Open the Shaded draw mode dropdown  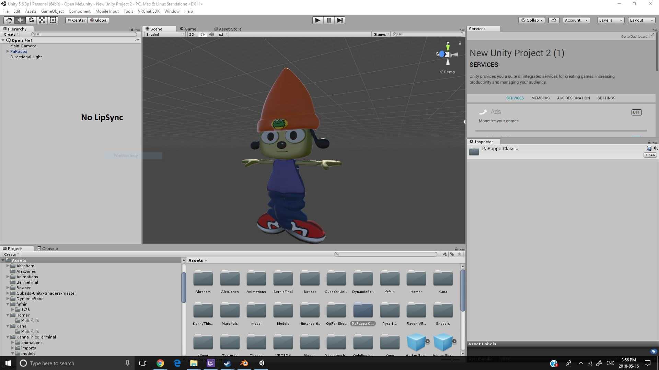pos(165,34)
